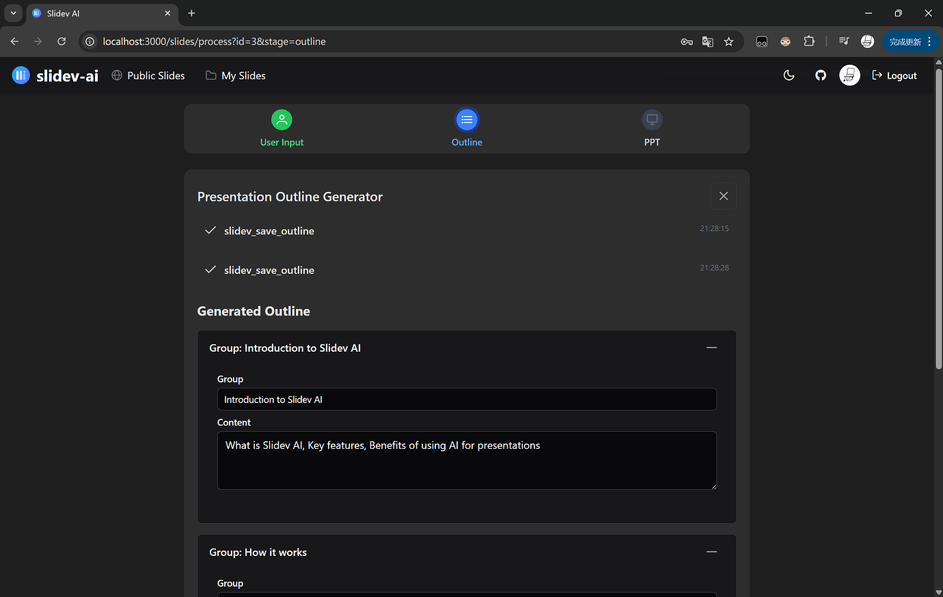The width and height of the screenshot is (943, 597).
Task: Click the Group name input field
Action: click(467, 400)
